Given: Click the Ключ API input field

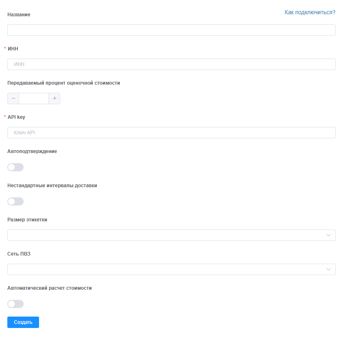Looking at the screenshot, I should coord(171,133).
